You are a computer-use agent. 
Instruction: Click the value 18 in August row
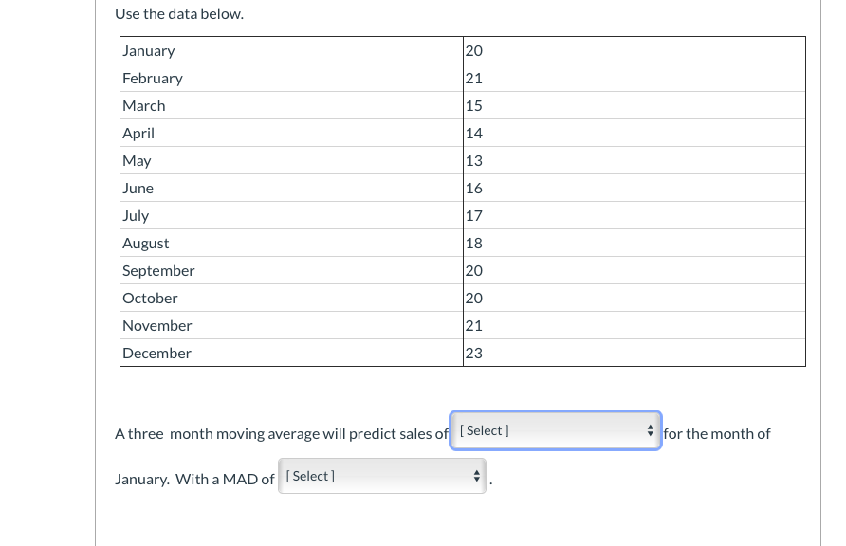click(x=474, y=244)
